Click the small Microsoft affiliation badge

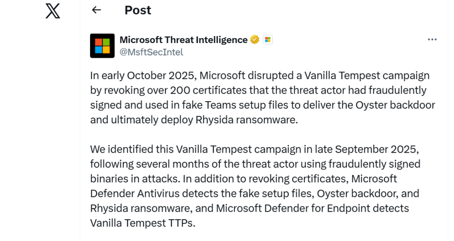[267, 40]
